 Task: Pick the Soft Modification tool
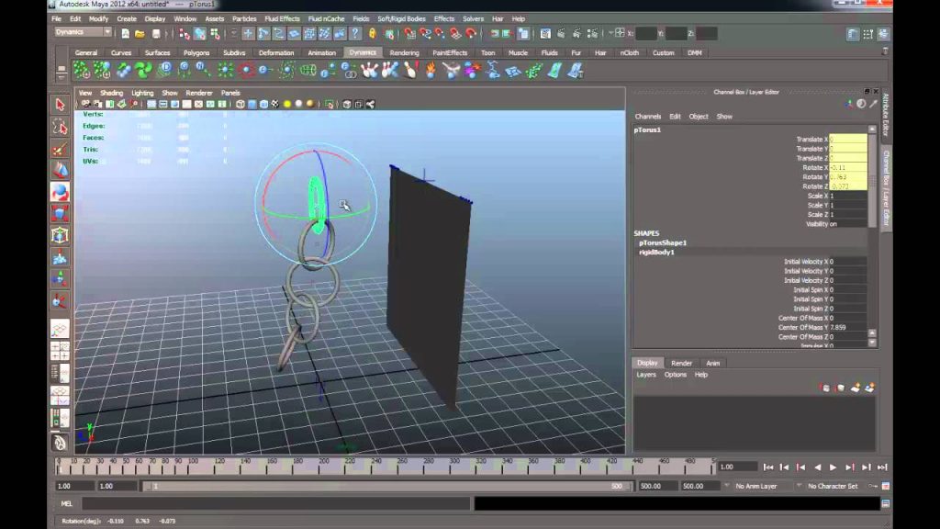(60, 258)
